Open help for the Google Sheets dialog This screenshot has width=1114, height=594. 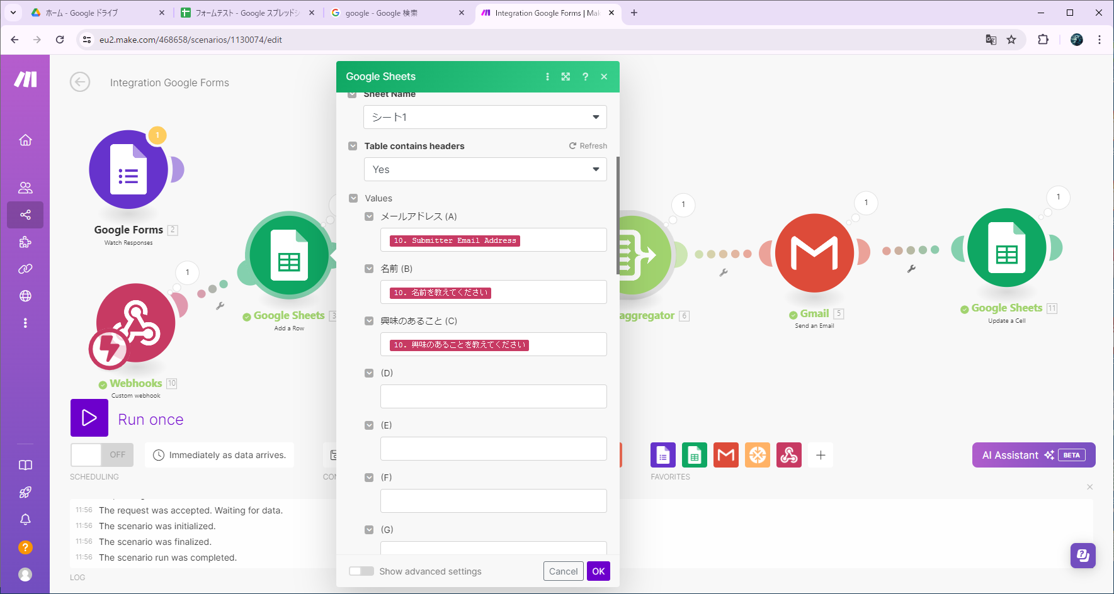click(585, 77)
